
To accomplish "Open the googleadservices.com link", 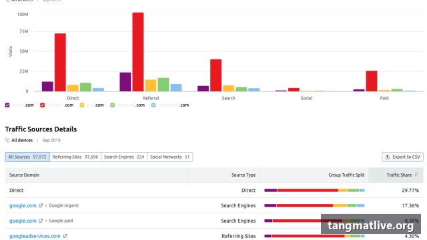I will tap(35, 236).
